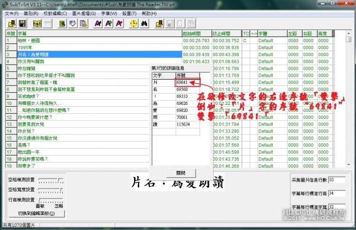Select subtitle row 我要見我女兒
Viewport: 356px width, 230px height.
click(x=83, y=124)
